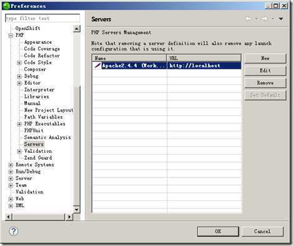Screen dimensions: 293x246
Task: Click the Preferences window title icon
Action: [x=6, y=6]
